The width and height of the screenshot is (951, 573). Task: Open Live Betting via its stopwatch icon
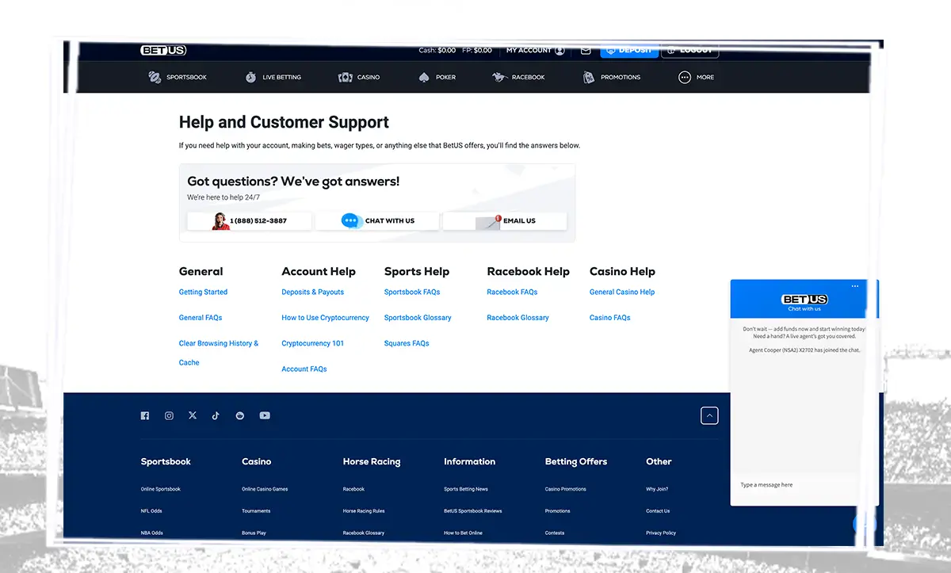click(249, 77)
